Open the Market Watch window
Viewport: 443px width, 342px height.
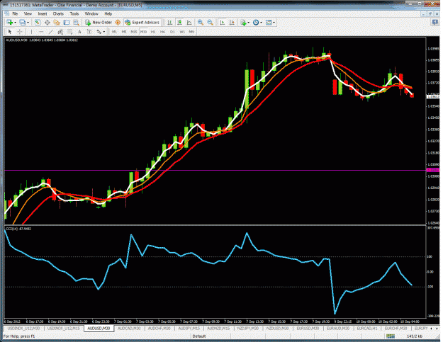[38, 22]
